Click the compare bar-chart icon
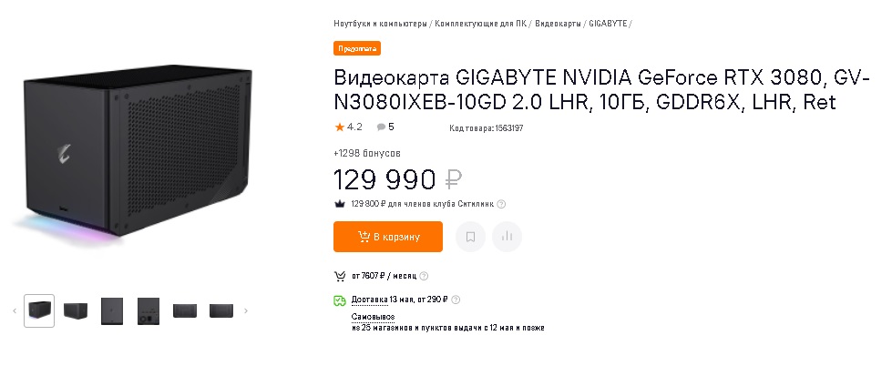This screenshot has width=892, height=376. pos(507,237)
